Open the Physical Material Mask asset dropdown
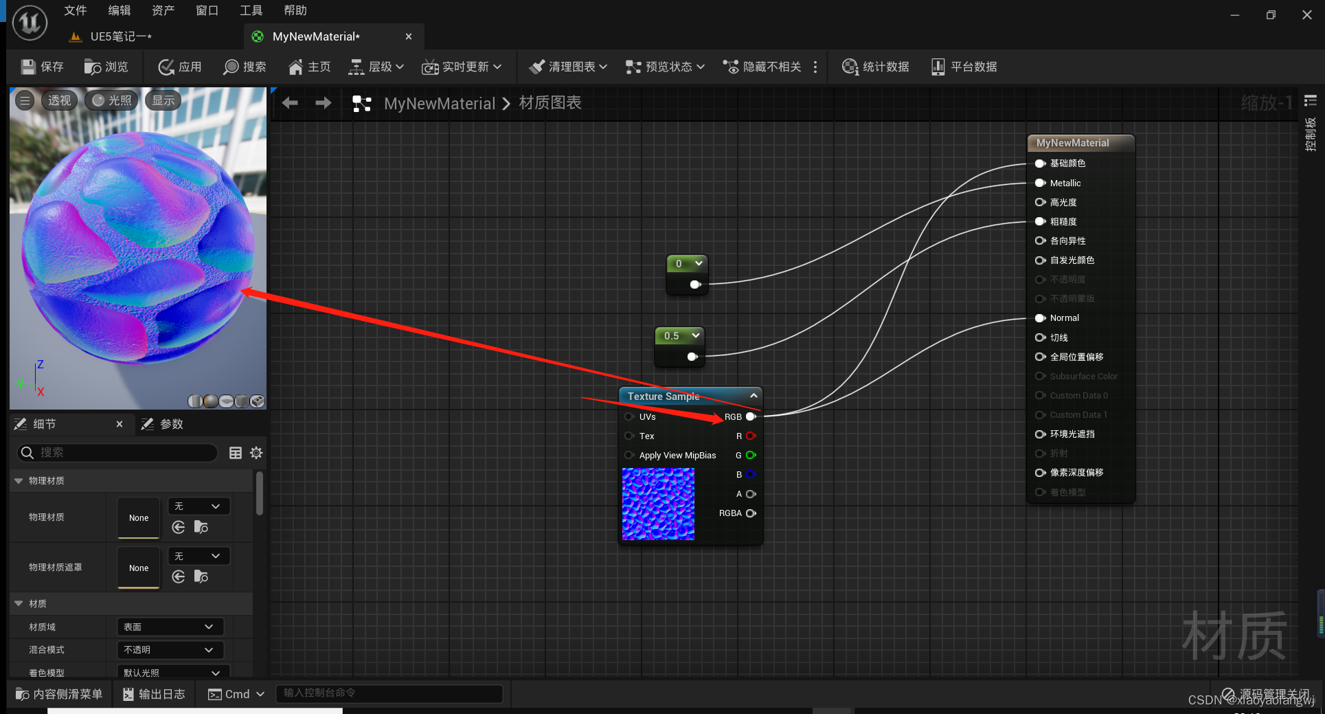 tap(198, 556)
